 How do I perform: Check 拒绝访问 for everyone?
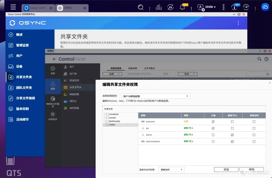click(x=254, y=122)
